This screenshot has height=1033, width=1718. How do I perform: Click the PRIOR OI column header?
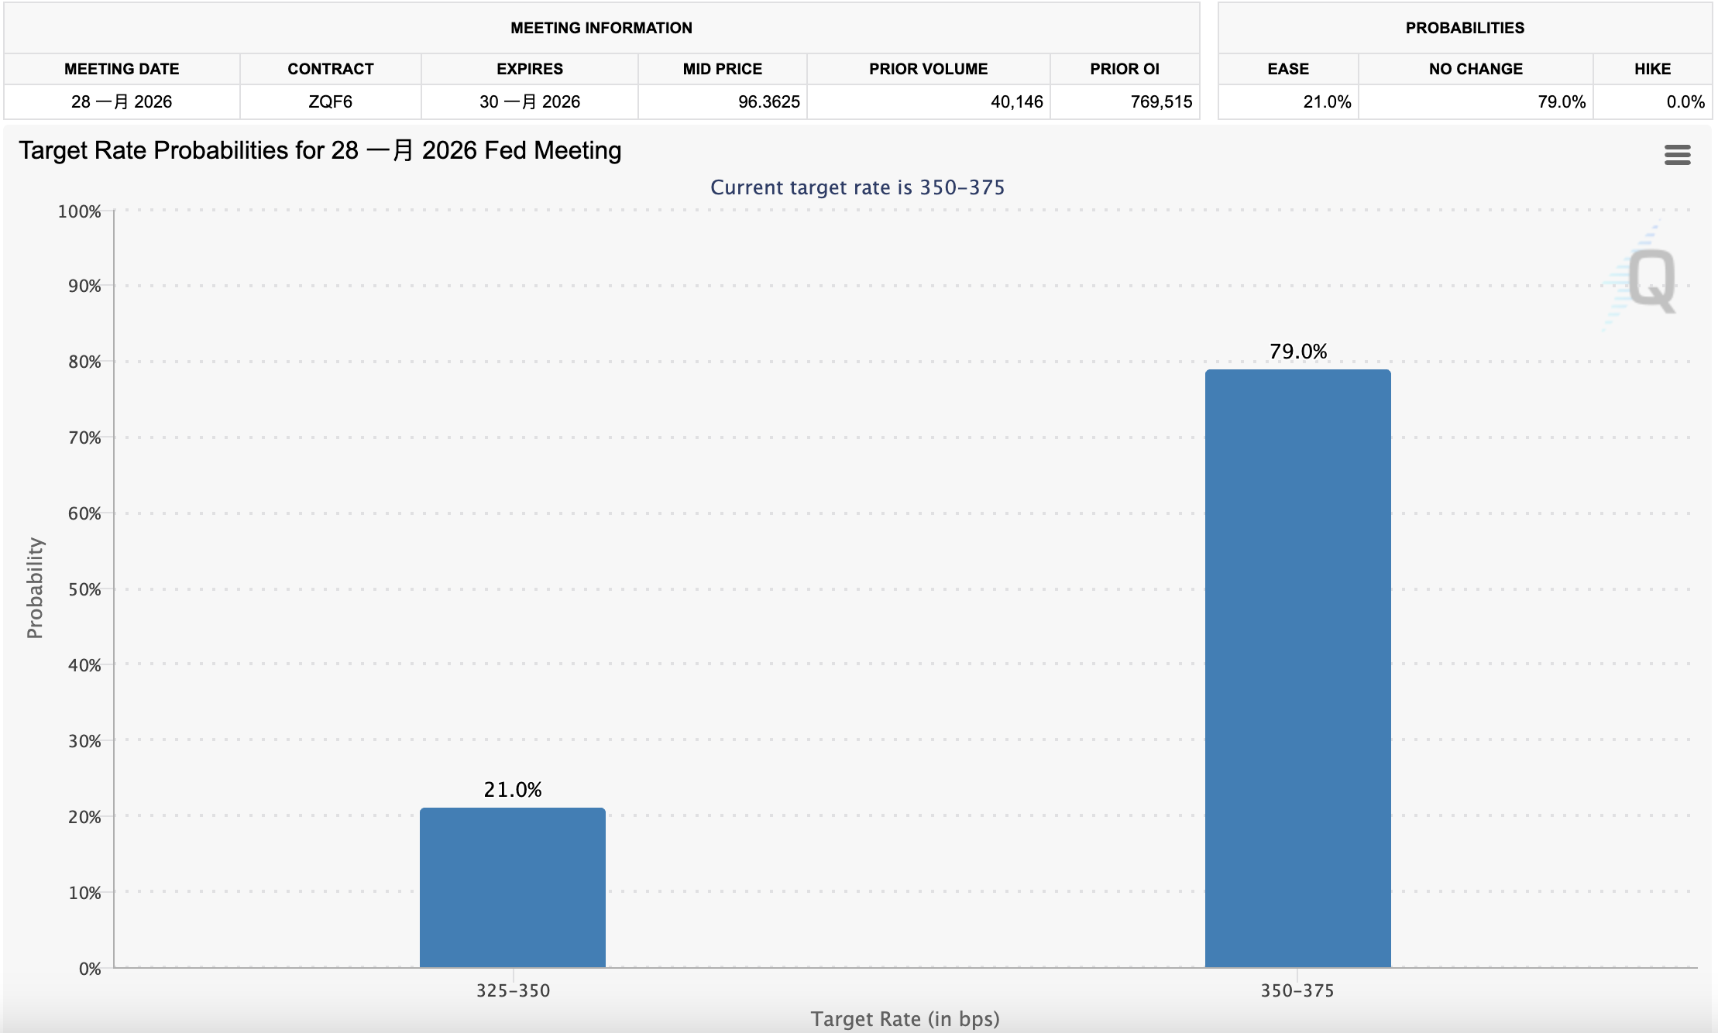click(x=1124, y=69)
